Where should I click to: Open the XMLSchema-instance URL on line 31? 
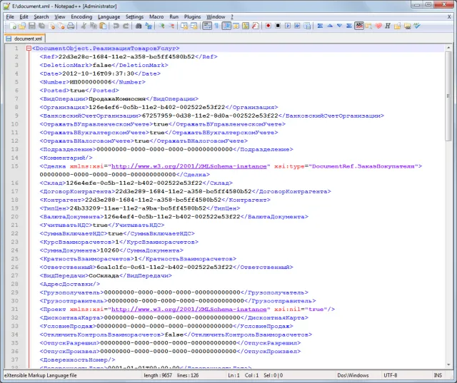[189, 309]
